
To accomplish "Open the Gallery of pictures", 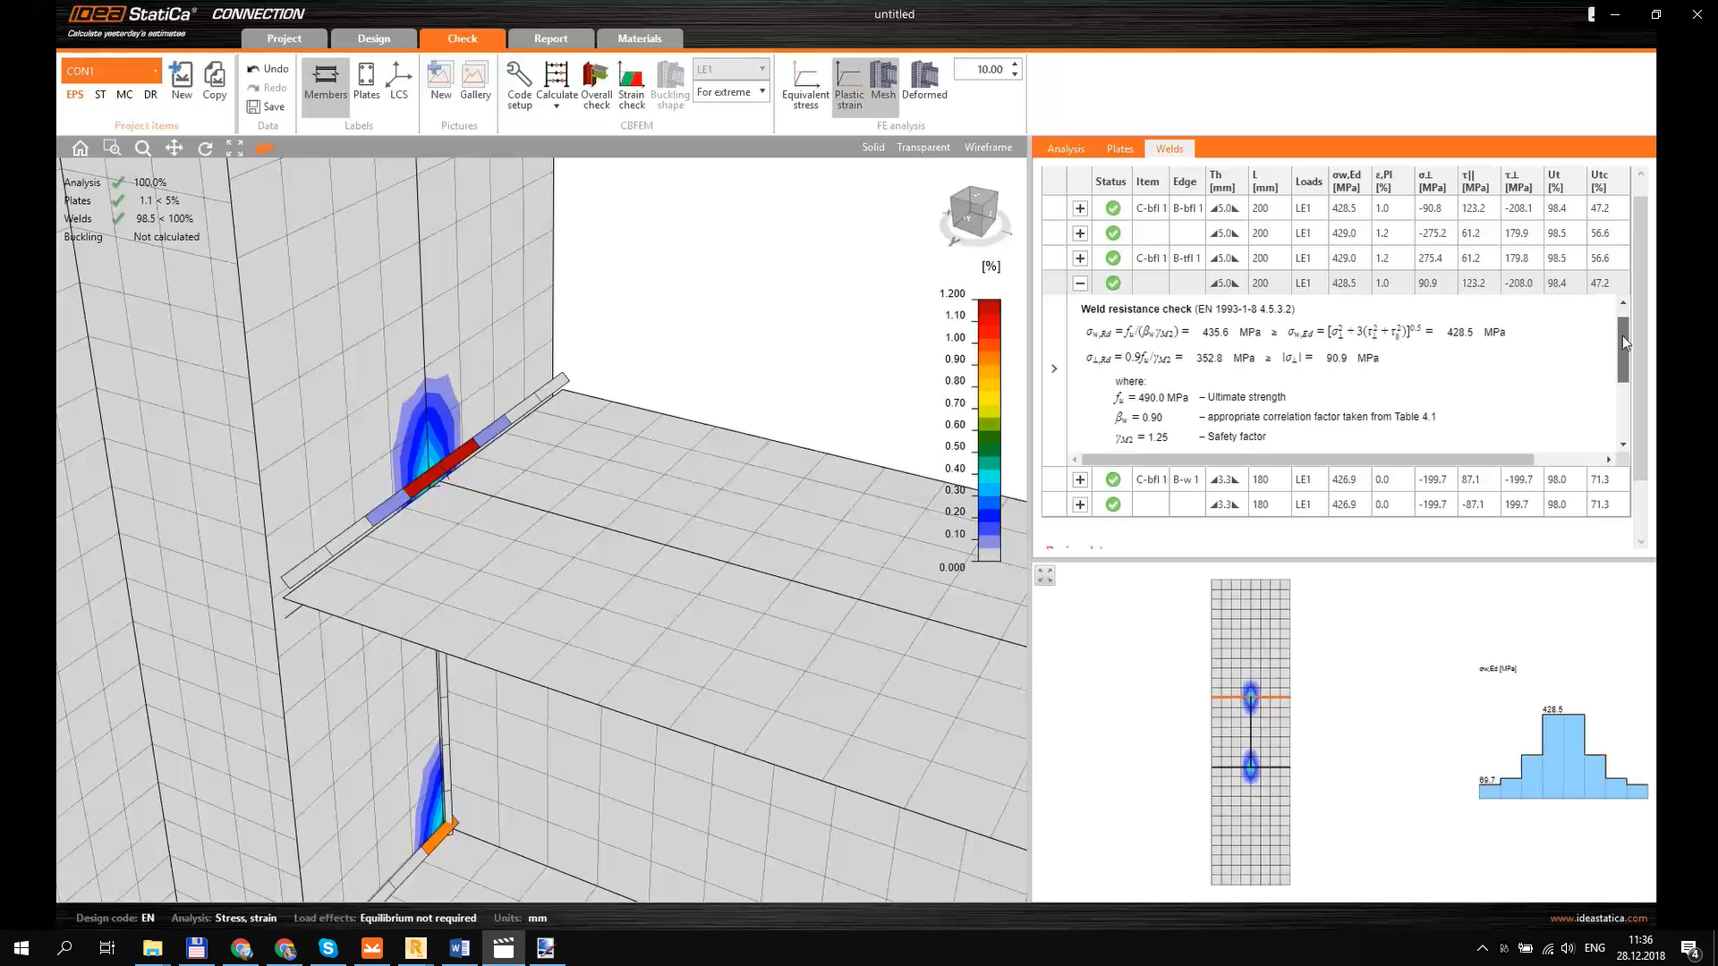I will 475,80.
